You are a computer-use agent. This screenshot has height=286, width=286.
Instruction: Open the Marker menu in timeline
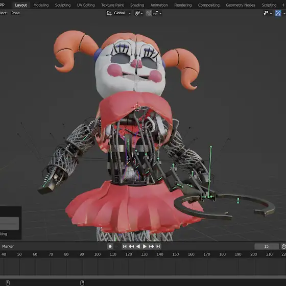click(x=8, y=246)
